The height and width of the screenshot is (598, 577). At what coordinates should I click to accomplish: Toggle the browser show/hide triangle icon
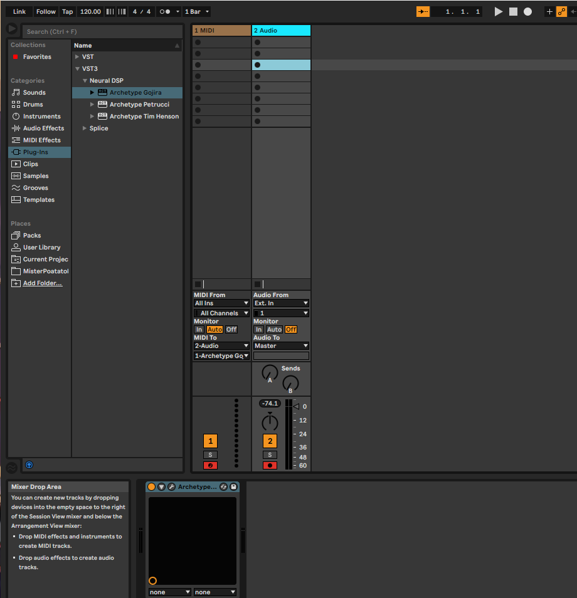(x=12, y=29)
